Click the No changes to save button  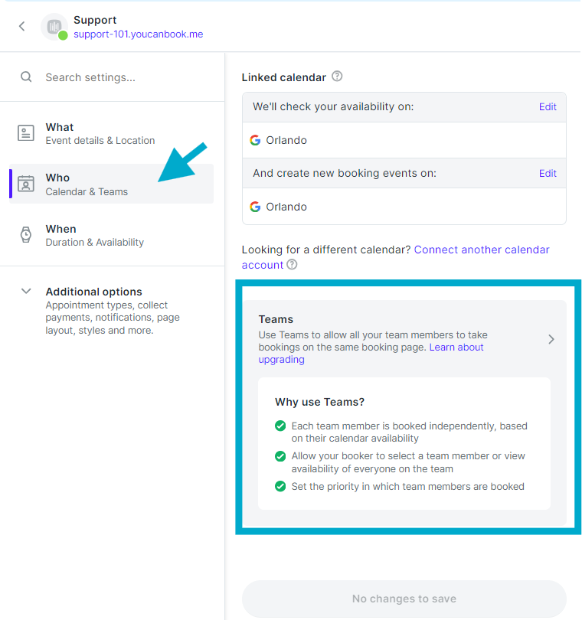(404, 599)
